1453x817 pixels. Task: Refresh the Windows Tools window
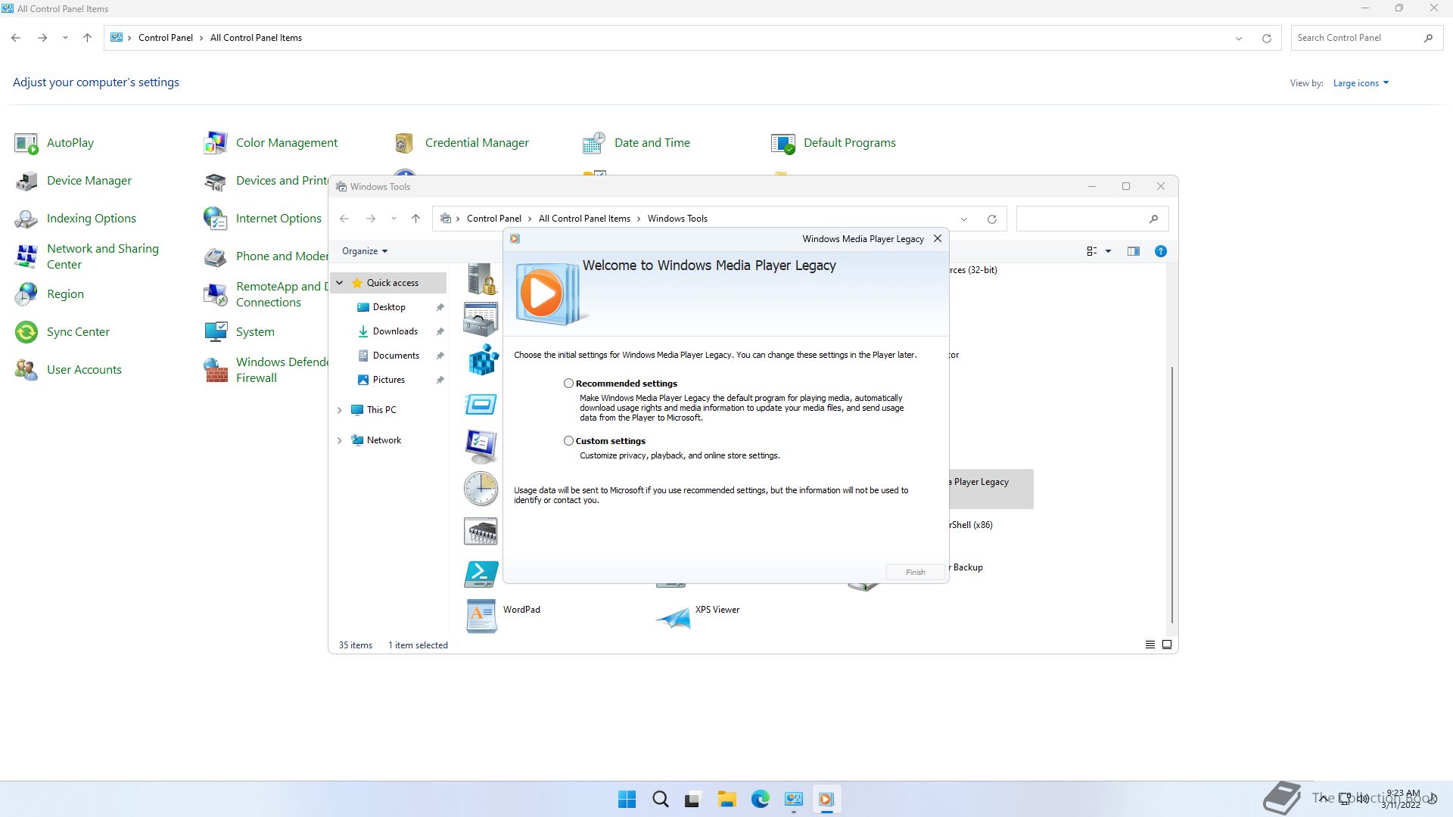click(x=991, y=219)
